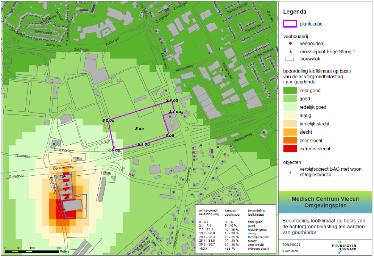Select the red veehouderij dot in legend

point(290,44)
